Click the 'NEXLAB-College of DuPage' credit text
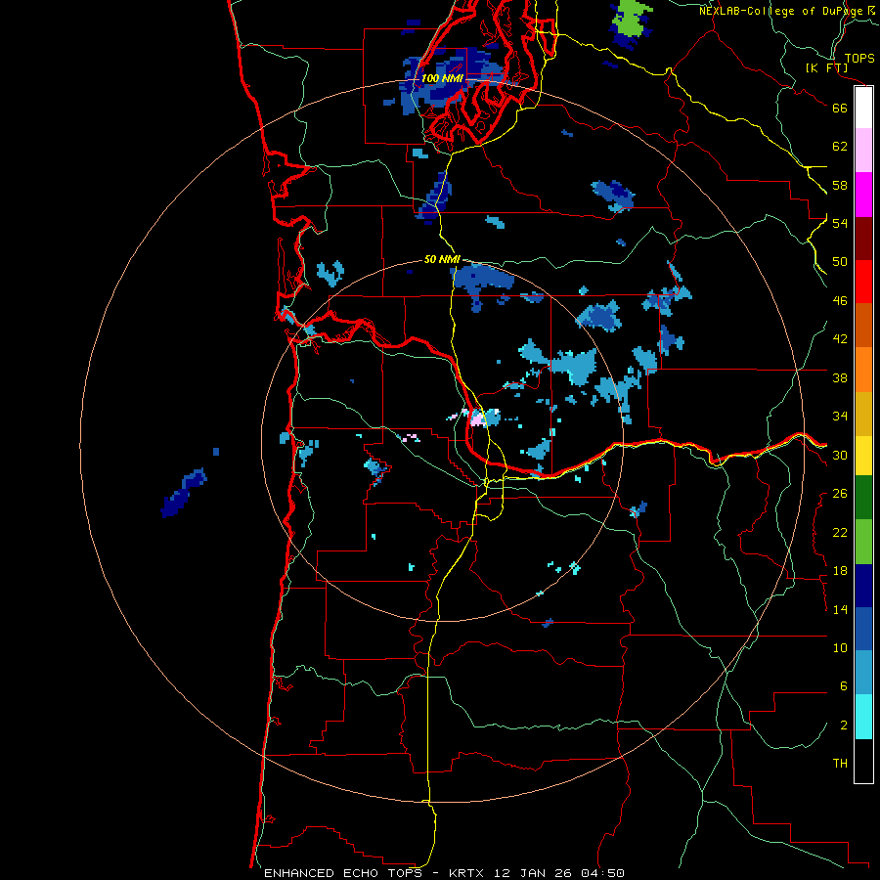This screenshot has width=880, height=880. click(x=780, y=11)
